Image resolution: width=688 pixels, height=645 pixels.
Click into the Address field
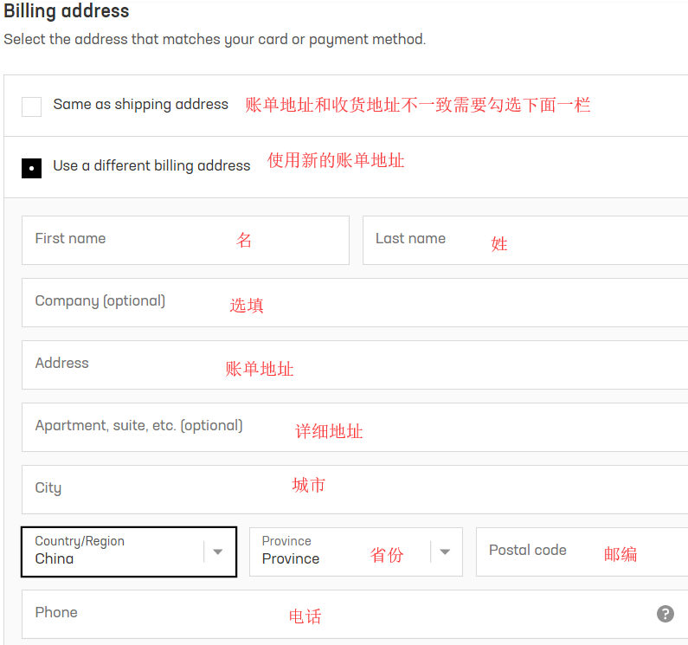(x=355, y=364)
